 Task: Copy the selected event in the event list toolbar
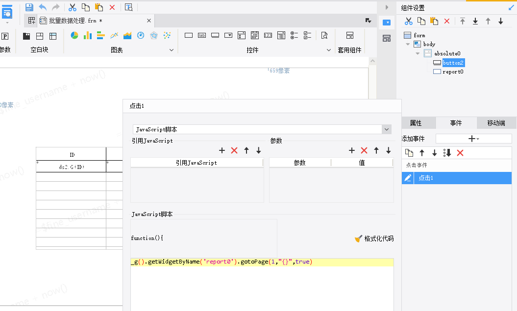click(x=409, y=153)
